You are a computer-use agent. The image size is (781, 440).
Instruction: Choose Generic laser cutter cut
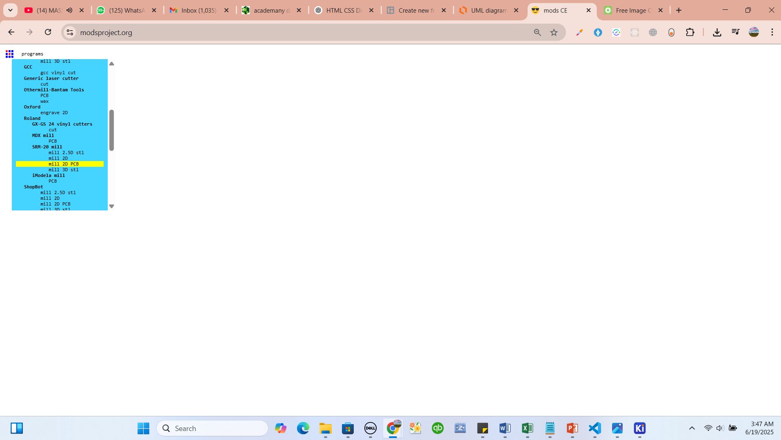(44, 84)
